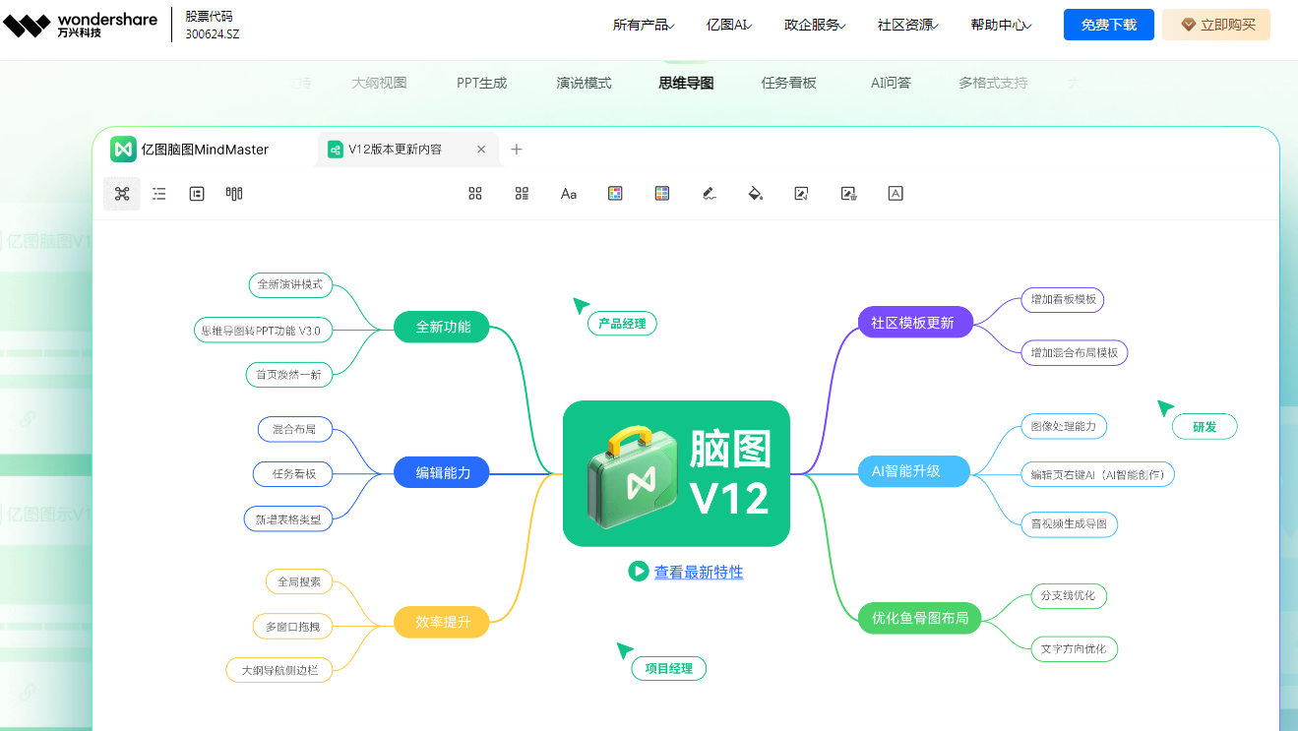Image resolution: width=1298 pixels, height=731 pixels.
Task: Open the theme color palette icon
Action: [x=615, y=194]
